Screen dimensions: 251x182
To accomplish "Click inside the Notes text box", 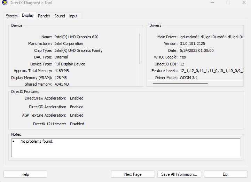I will [x=126, y=148].
